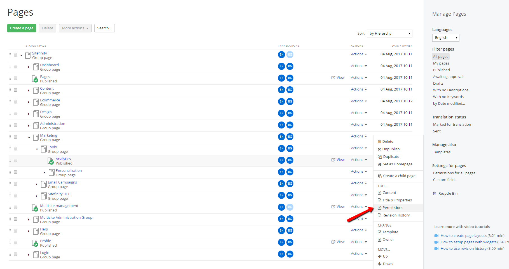509x269 pixels.
Task: Click the EN translation badge for Sitefinity
Action: (281, 55)
